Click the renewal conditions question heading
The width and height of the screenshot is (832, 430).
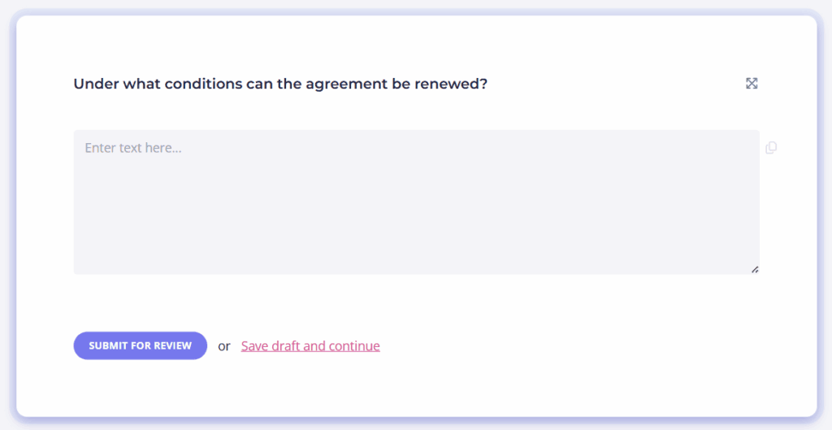click(280, 84)
